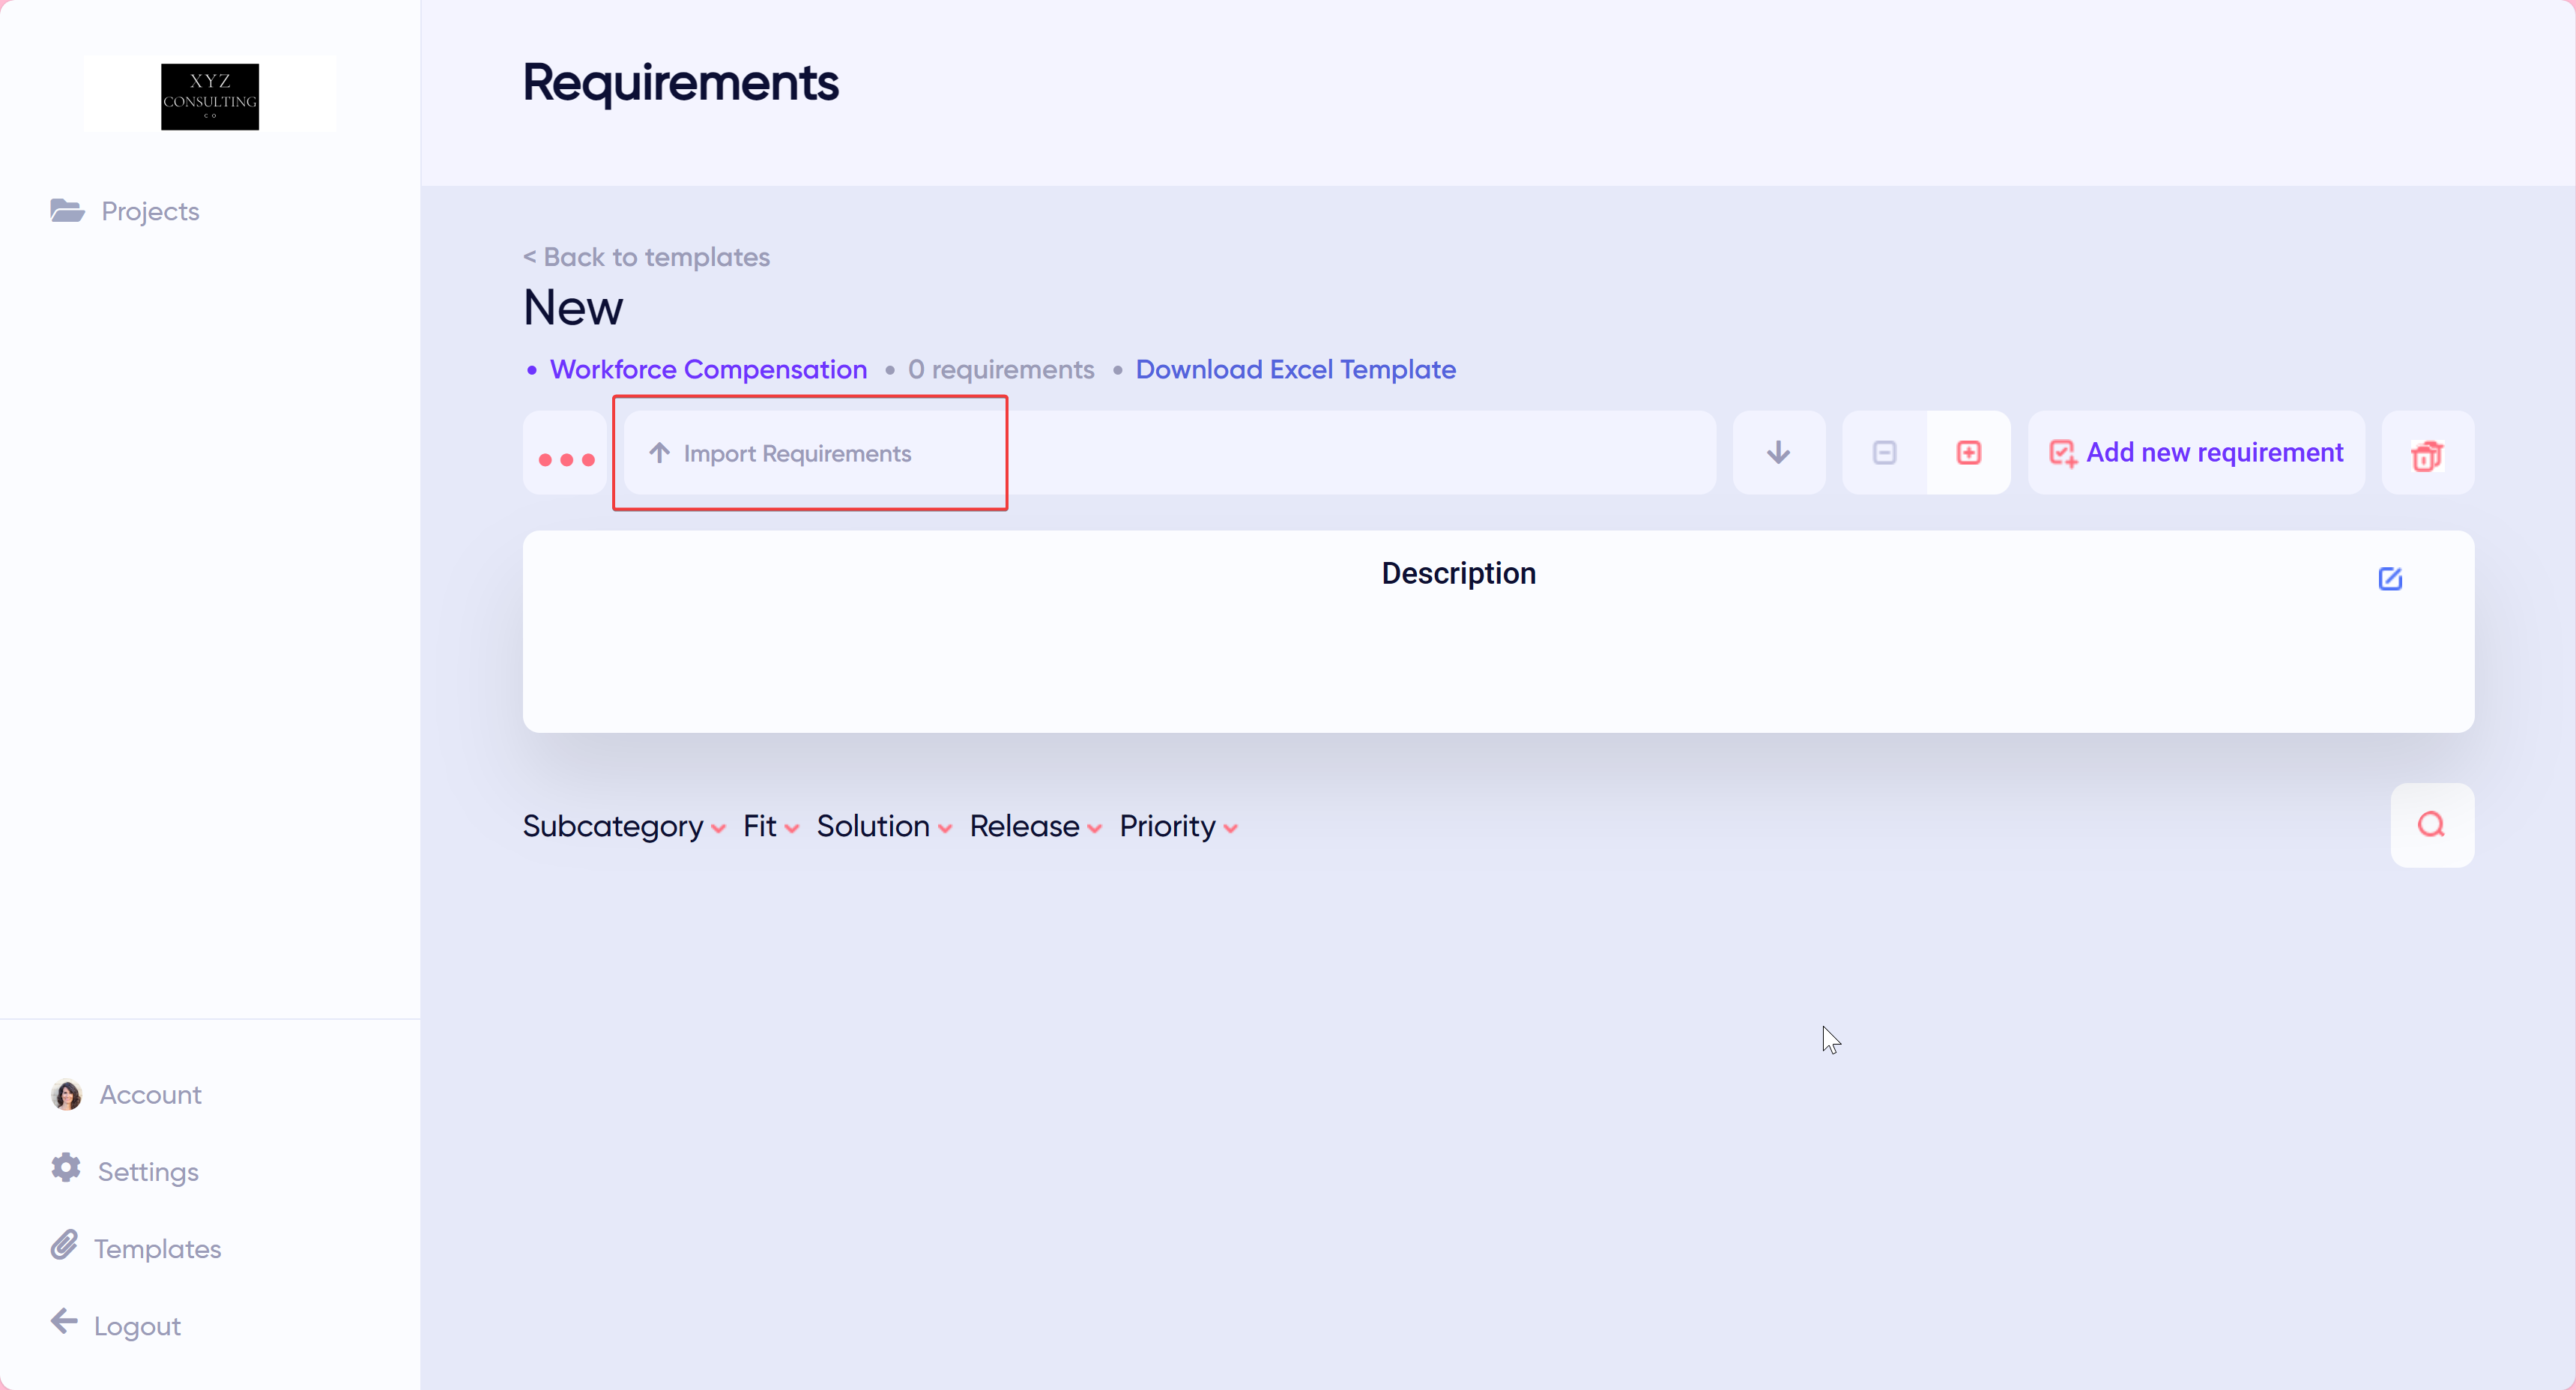Open the Description edit pencil icon
This screenshot has width=2576, height=1390.
[2391, 579]
